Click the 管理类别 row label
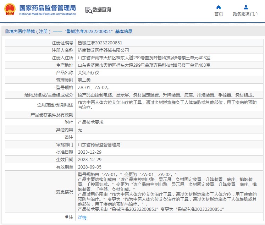Image resolution: width=265 pixels, height=225 pixels. pos(65,80)
